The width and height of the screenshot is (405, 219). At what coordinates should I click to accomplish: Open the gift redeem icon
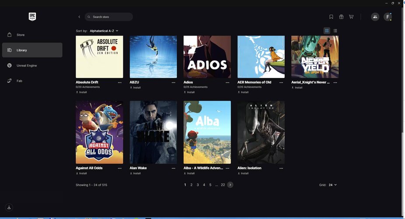click(341, 17)
